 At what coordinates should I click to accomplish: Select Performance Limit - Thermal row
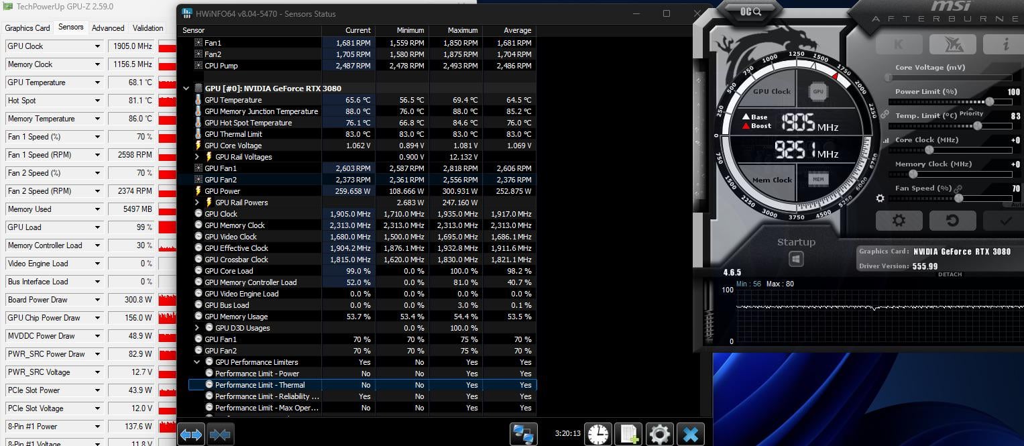362,385
